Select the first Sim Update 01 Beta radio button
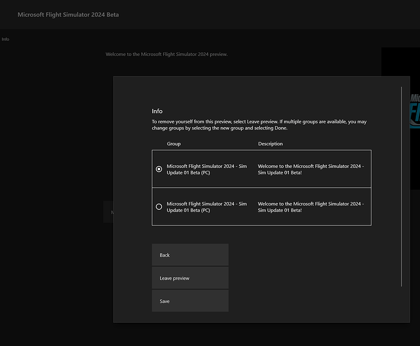Screen dimensions: 420x346 159,169
